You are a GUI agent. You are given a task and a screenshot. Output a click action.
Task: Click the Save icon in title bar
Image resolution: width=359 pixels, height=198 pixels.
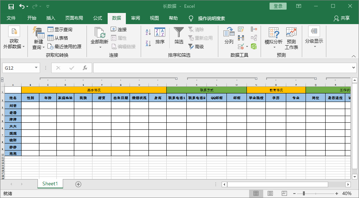pos(11,6)
